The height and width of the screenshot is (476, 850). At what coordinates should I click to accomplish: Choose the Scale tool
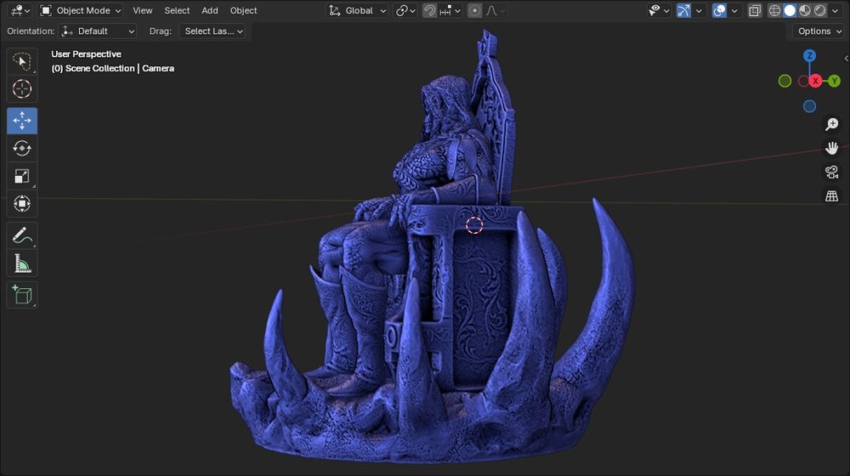click(x=22, y=177)
